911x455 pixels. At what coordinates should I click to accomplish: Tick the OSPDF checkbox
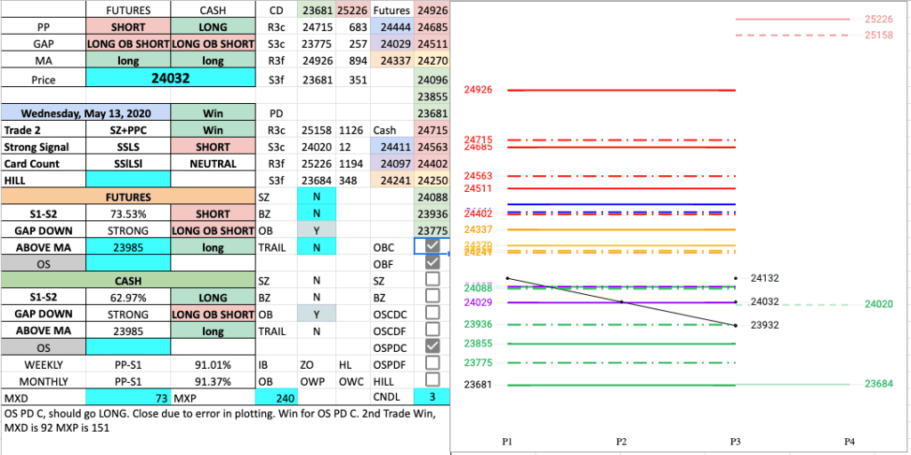pos(431,363)
